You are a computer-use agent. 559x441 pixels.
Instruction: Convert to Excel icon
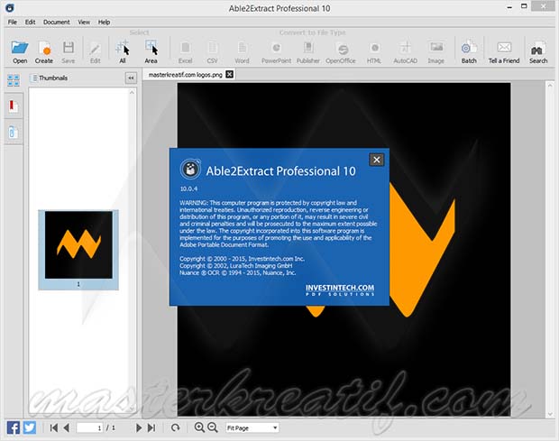[x=186, y=51]
